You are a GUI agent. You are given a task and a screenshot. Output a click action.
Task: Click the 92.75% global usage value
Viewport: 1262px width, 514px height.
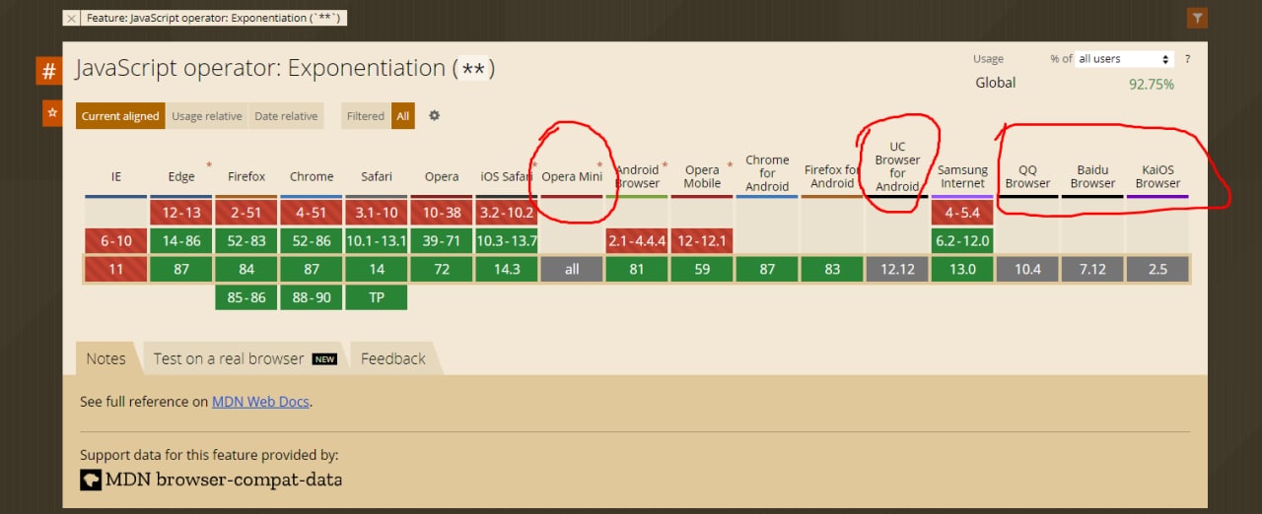click(x=1152, y=85)
